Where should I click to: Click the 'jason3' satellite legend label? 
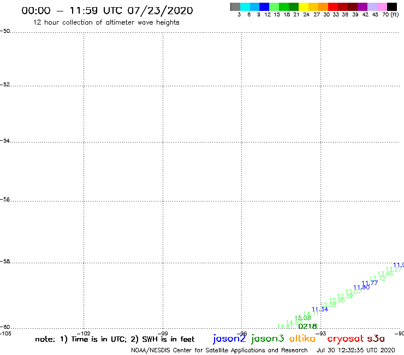point(268,339)
